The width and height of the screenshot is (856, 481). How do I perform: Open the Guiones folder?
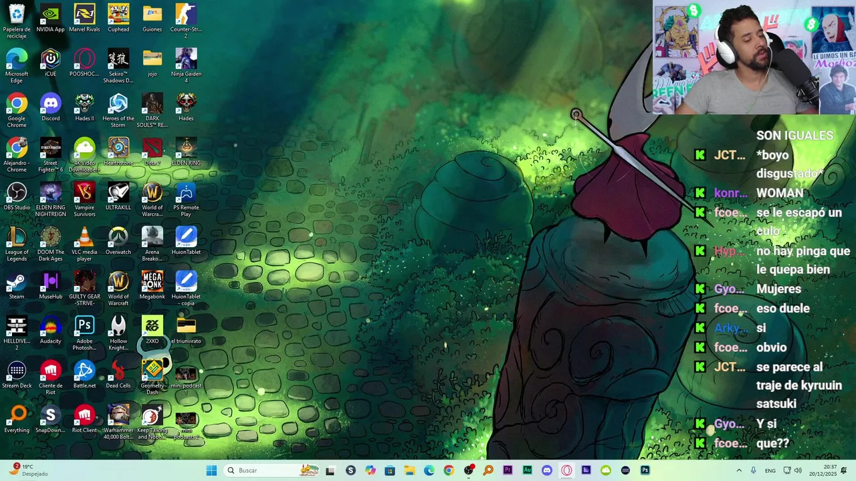tap(152, 18)
